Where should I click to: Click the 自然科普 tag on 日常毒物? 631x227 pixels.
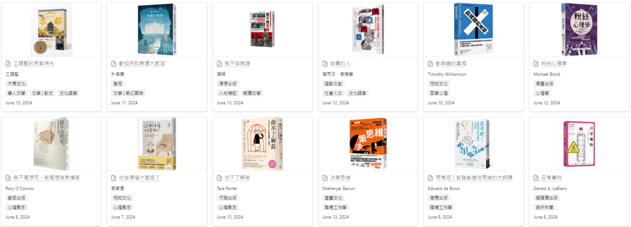[x=544, y=207]
